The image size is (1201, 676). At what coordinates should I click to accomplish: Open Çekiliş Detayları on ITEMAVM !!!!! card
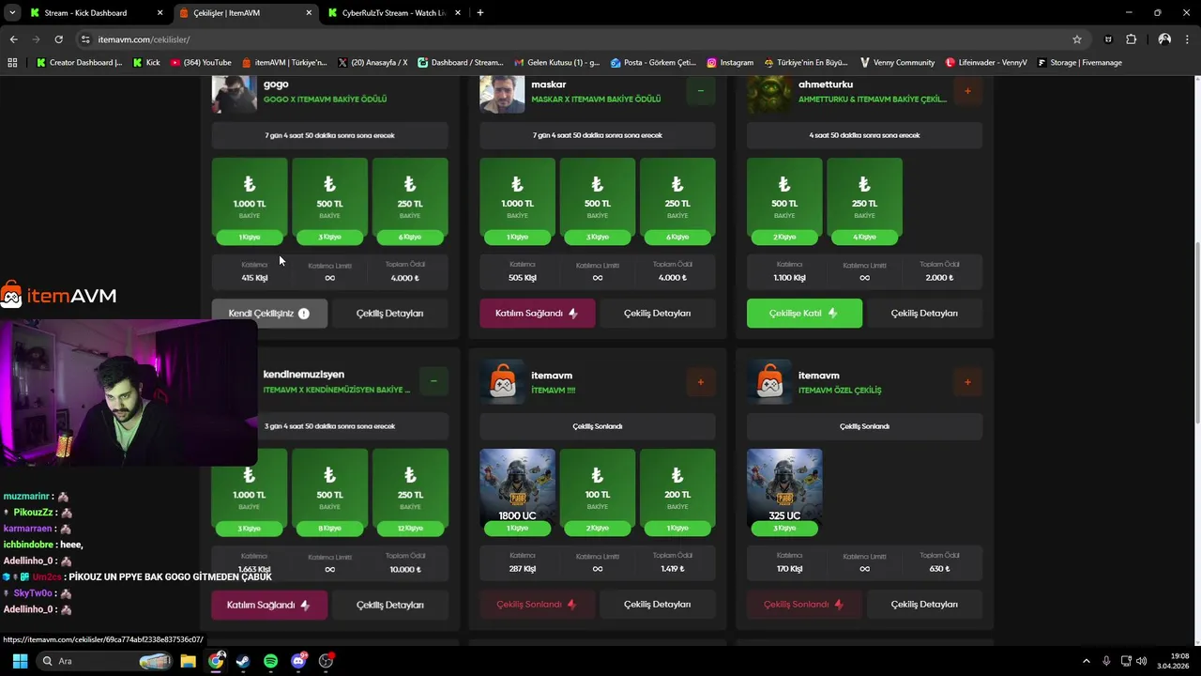[x=657, y=605]
